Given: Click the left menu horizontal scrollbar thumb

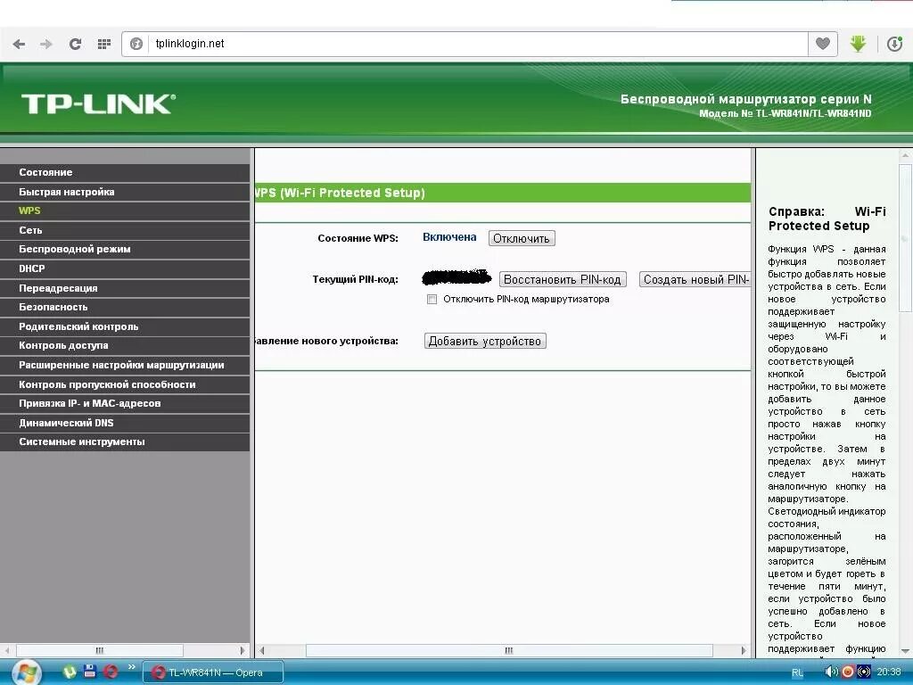Looking at the screenshot, I should [x=100, y=650].
